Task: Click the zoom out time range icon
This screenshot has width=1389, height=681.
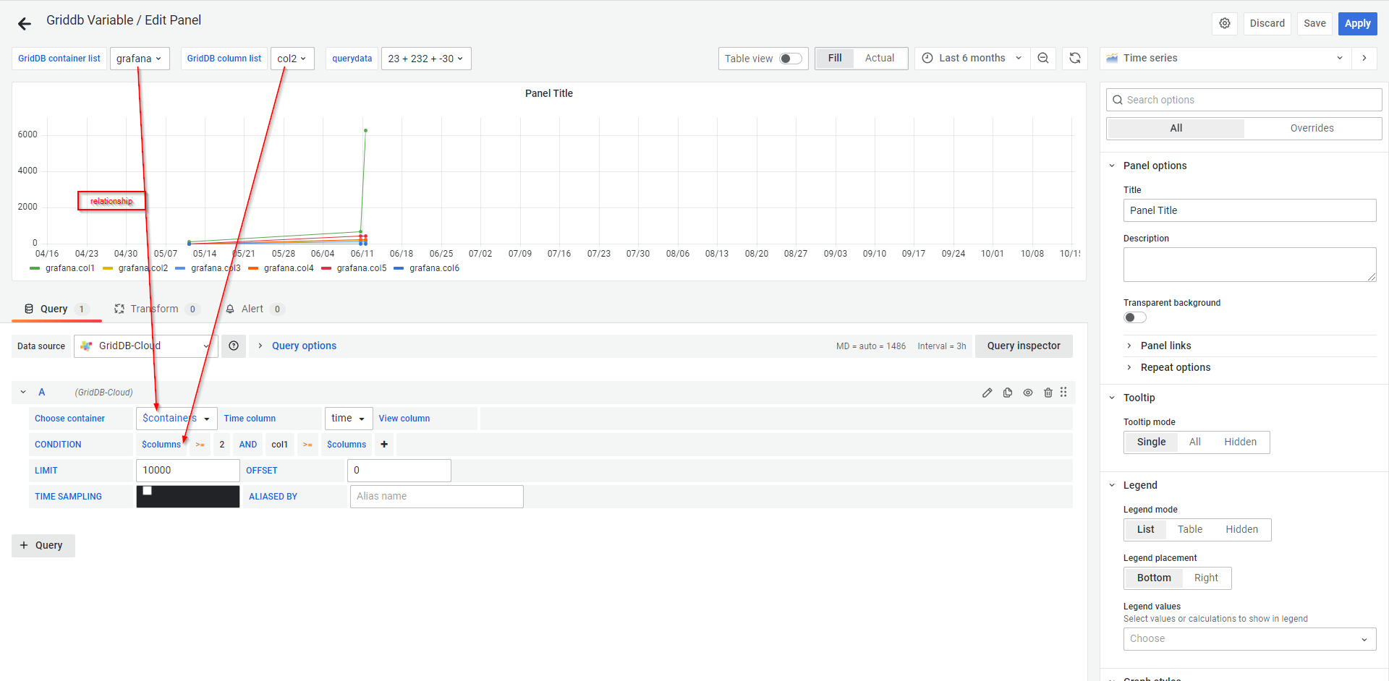Action: (x=1042, y=59)
